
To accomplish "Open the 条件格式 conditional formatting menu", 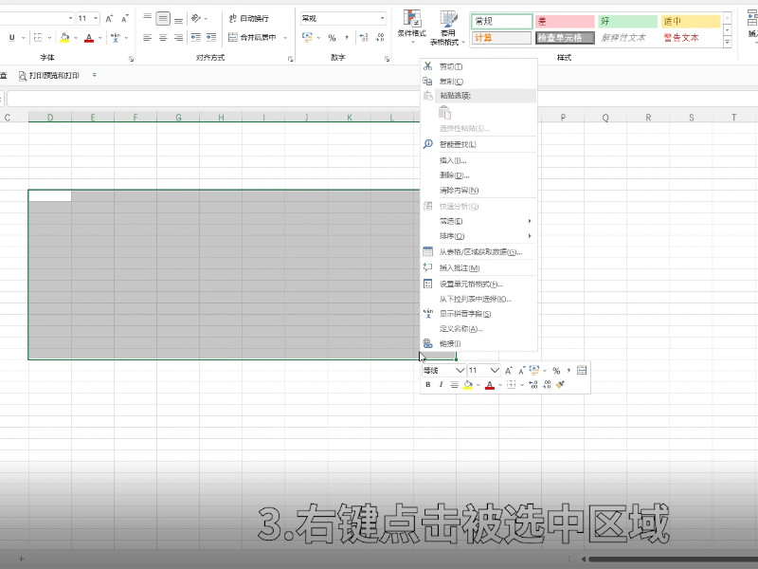I will (x=412, y=28).
